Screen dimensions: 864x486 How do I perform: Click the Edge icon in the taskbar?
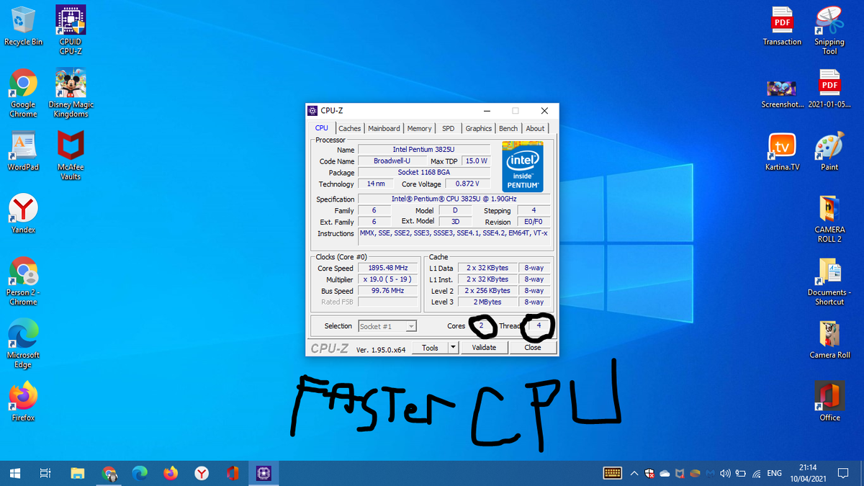[140, 473]
